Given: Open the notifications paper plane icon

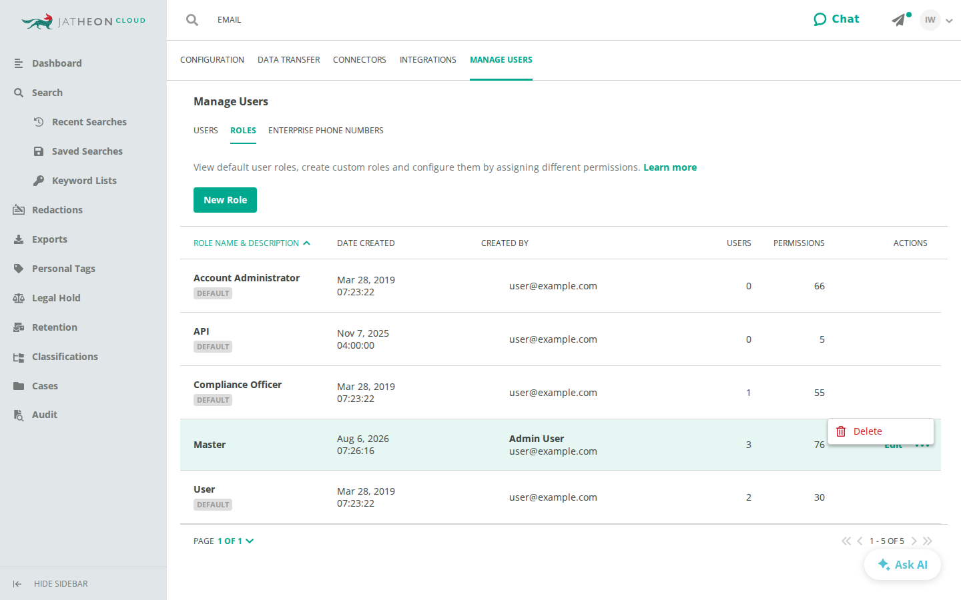Looking at the screenshot, I should tap(899, 20).
